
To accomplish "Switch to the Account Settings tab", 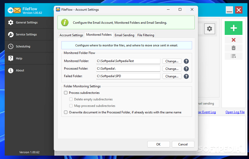I will coord(71,35).
